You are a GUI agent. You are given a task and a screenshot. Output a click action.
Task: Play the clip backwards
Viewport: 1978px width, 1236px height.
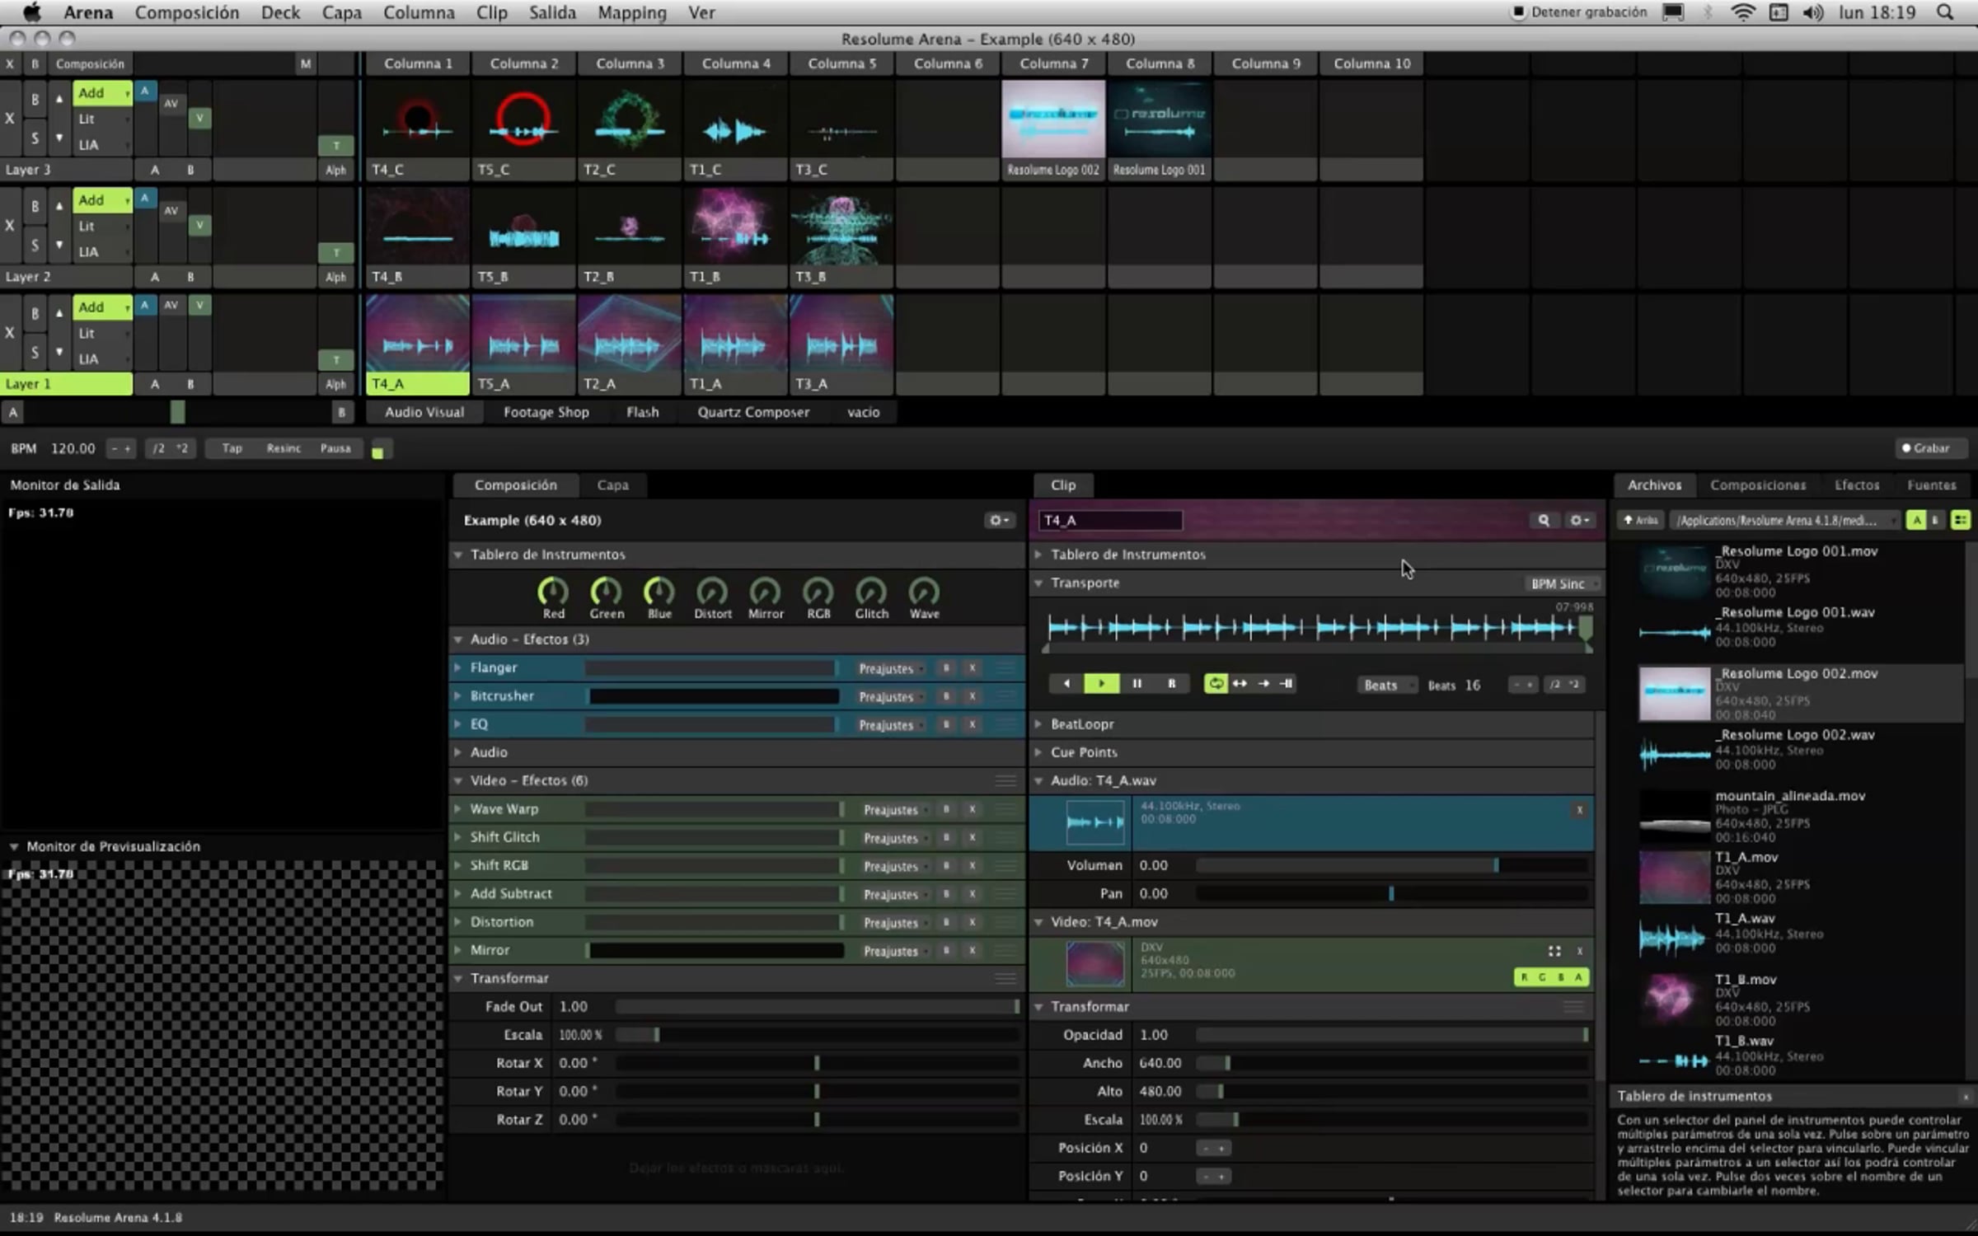click(1066, 683)
